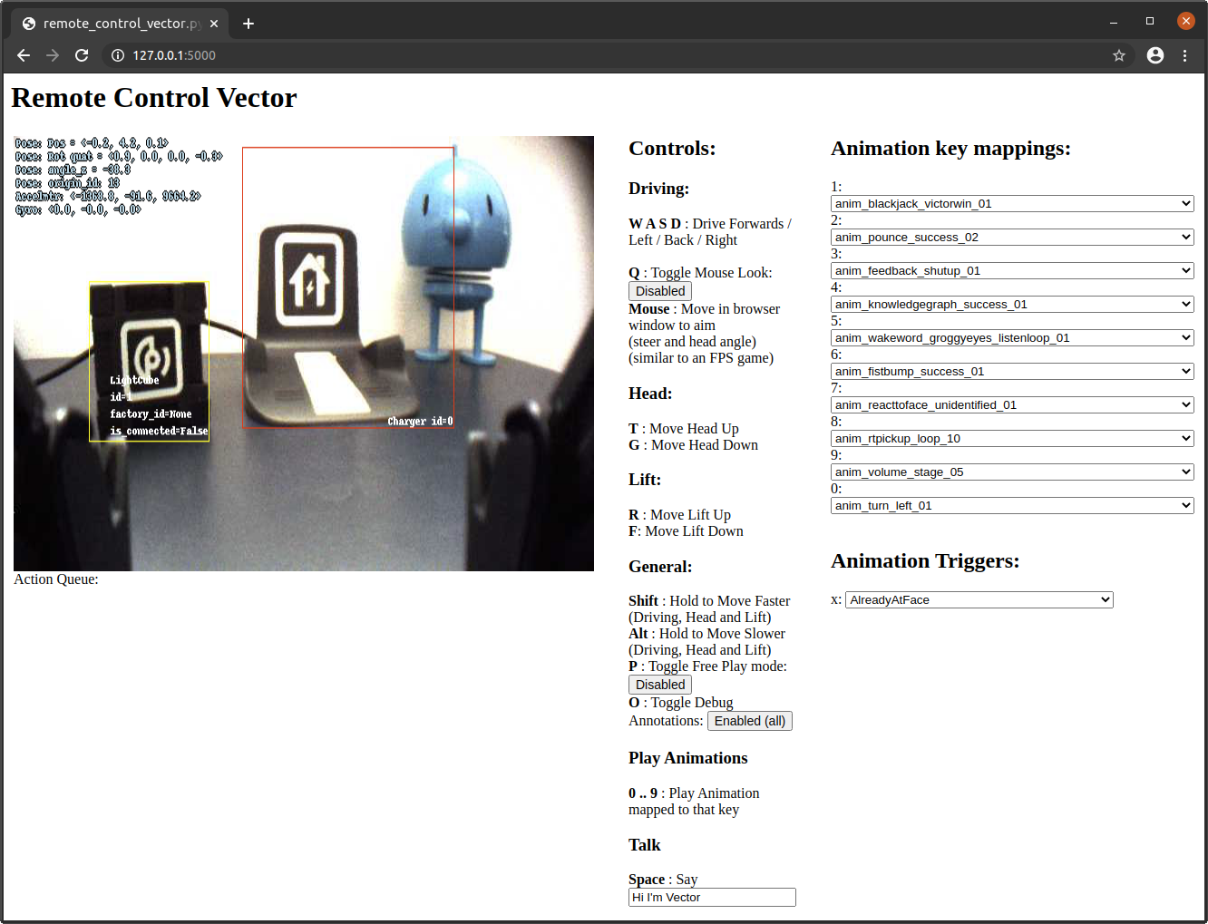Reload the page with refresh icon
Screen dimensions: 1208x924
[82, 55]
